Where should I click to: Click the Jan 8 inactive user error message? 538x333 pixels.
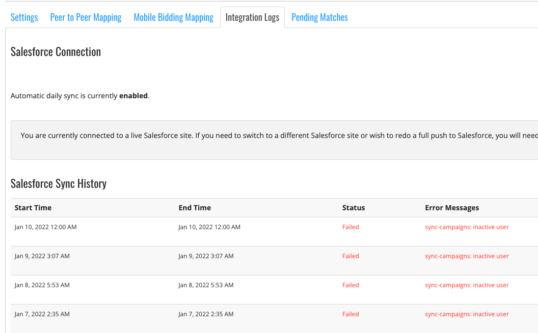(467, 285)
